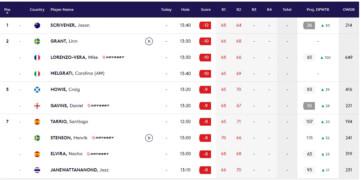Viewport: 361px width, 180px height.
Task: Click Odyssey logo next to Daniel Gavins
Action: tap(99, 106)
